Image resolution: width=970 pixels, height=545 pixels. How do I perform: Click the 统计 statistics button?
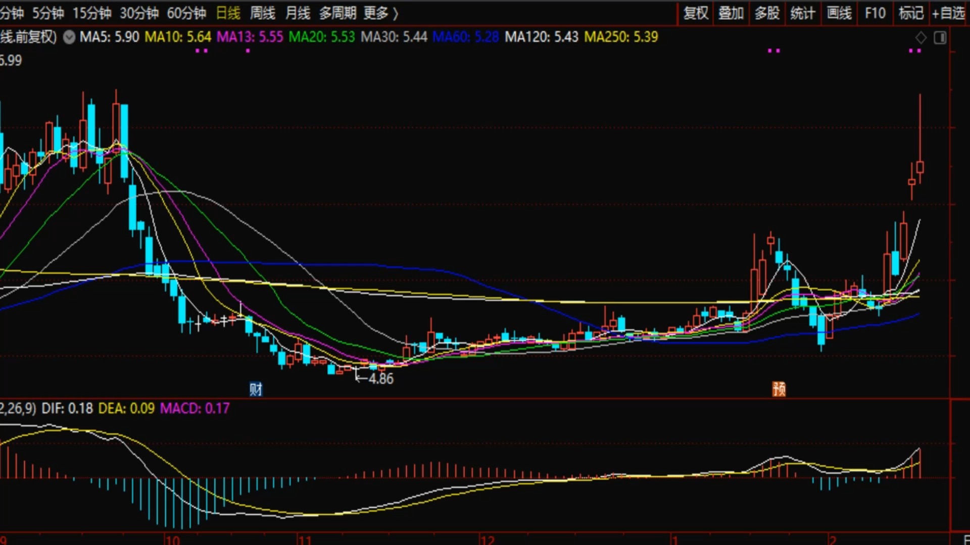click(802, 13)
